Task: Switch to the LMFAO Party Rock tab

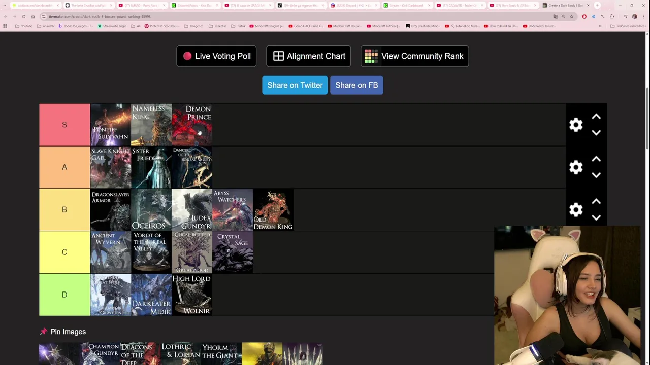Action: coord(142,6)
